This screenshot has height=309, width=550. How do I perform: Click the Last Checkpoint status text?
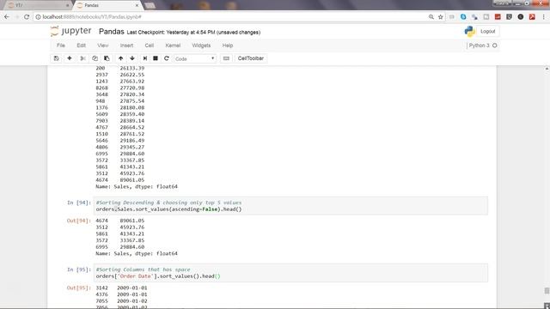click(193, 33)
